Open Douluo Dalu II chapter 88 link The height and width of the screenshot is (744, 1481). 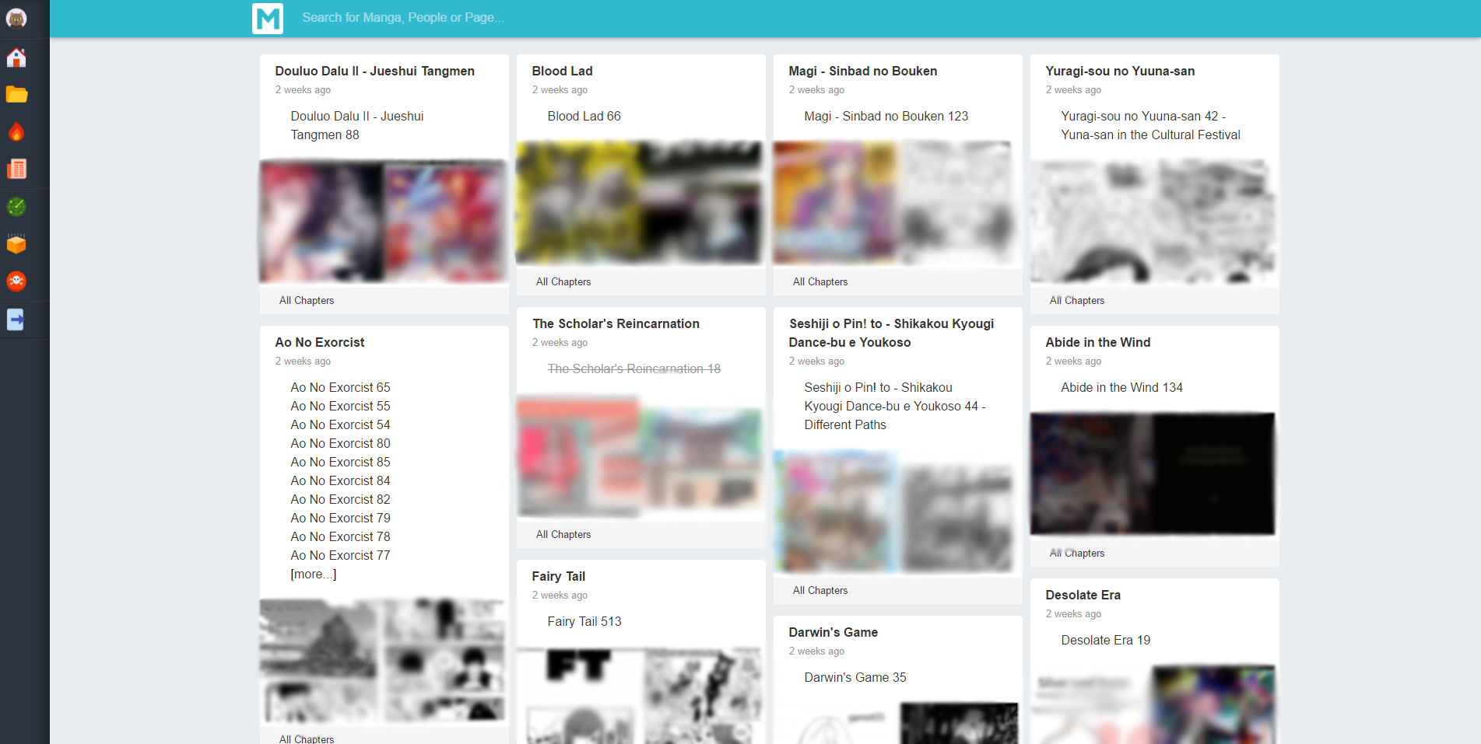tap(357, 125)
